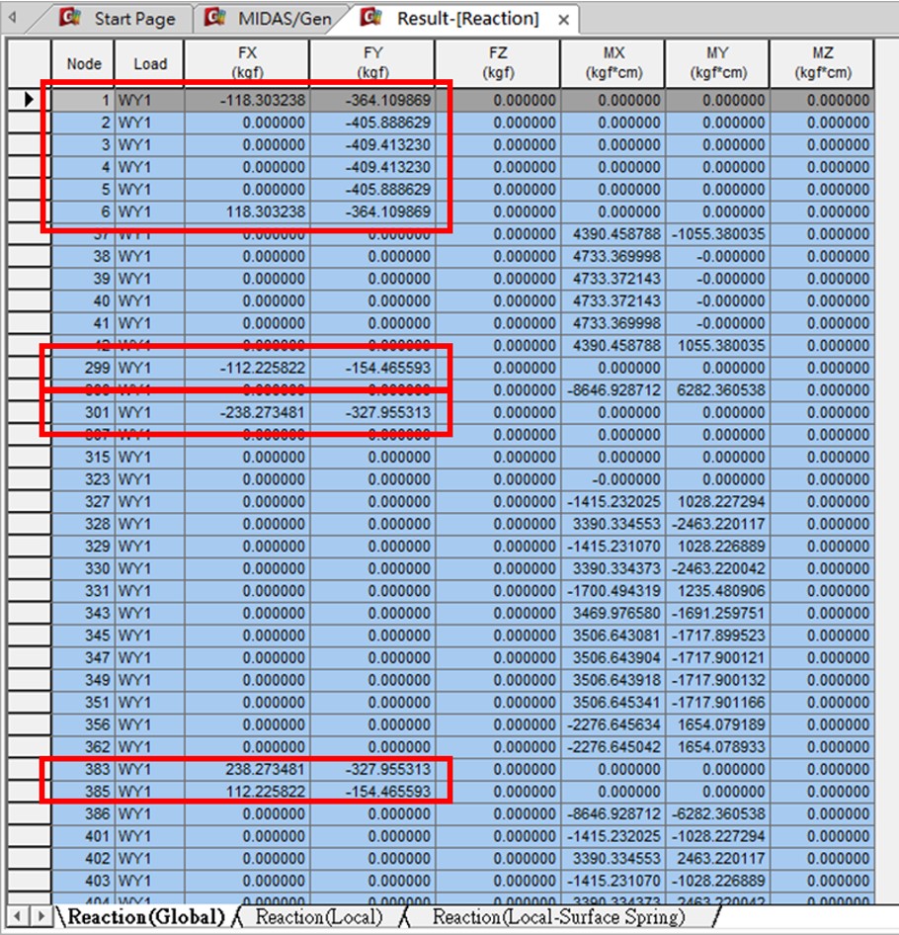Select MY value -2463.220042 of node 330

point(718,568)
